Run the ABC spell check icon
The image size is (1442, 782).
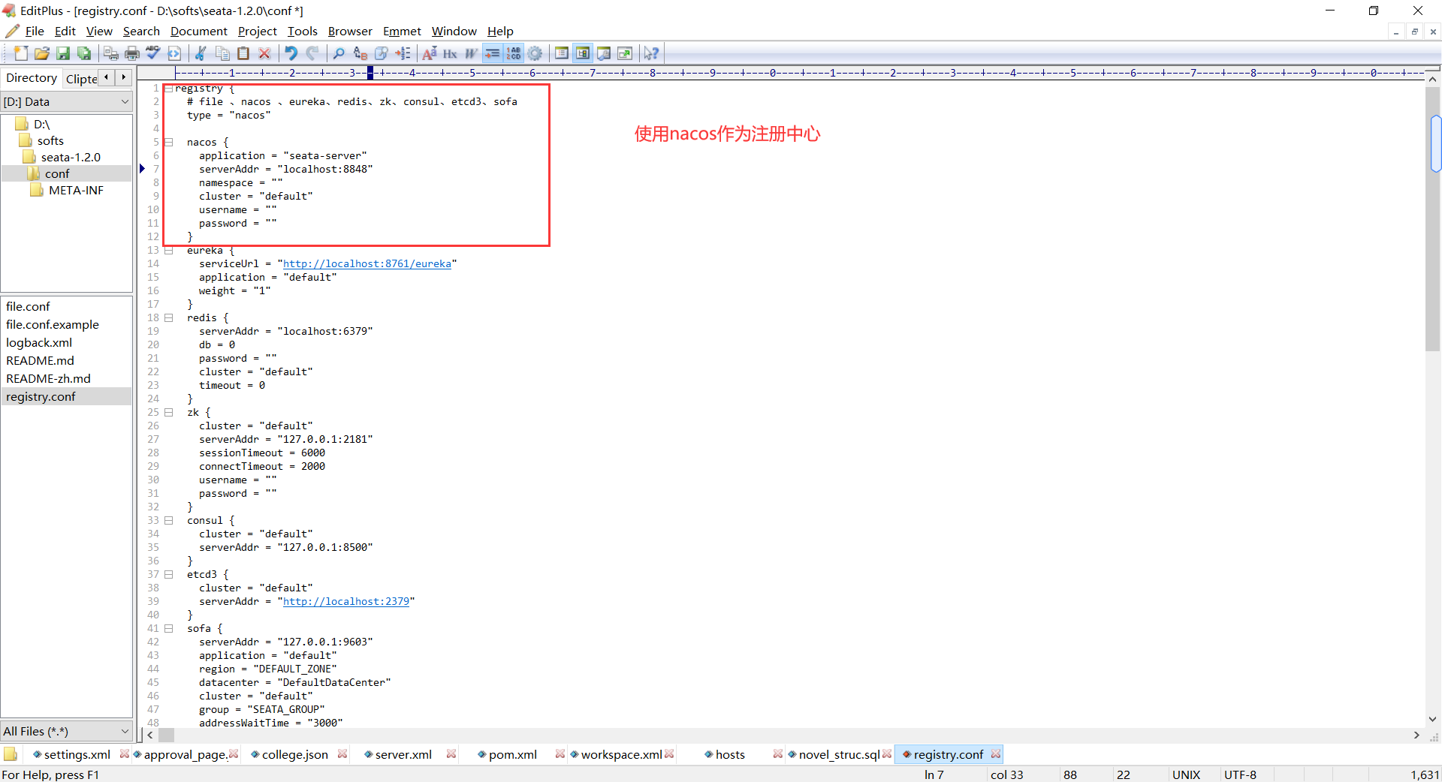pos(153,53)
